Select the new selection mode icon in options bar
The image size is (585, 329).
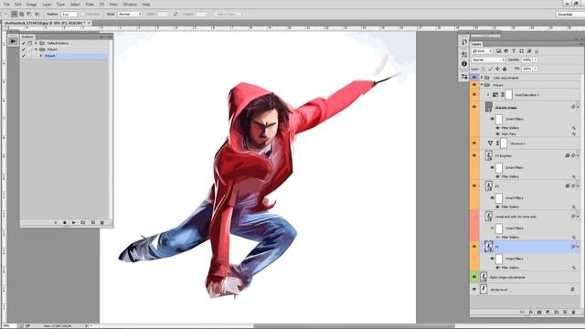[15, 14]
